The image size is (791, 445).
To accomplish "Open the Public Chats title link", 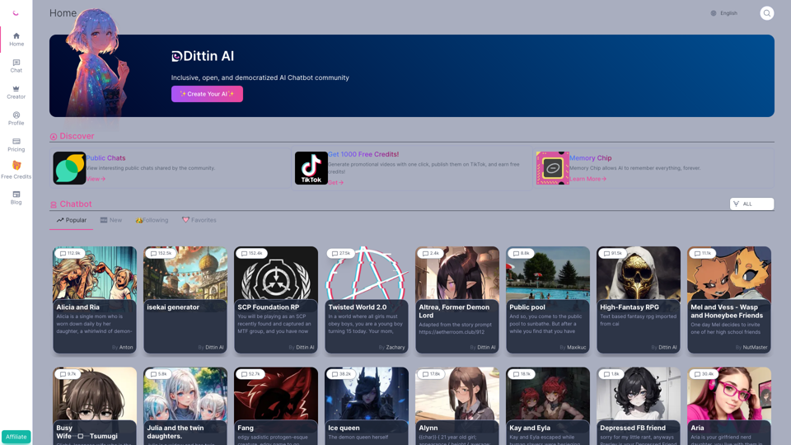I will tap(105, 158).
